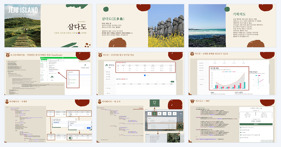This screenshot has width=281, height=147.
Task: Click the '광고별 매출' chart title
Action: tap(214, 68)
